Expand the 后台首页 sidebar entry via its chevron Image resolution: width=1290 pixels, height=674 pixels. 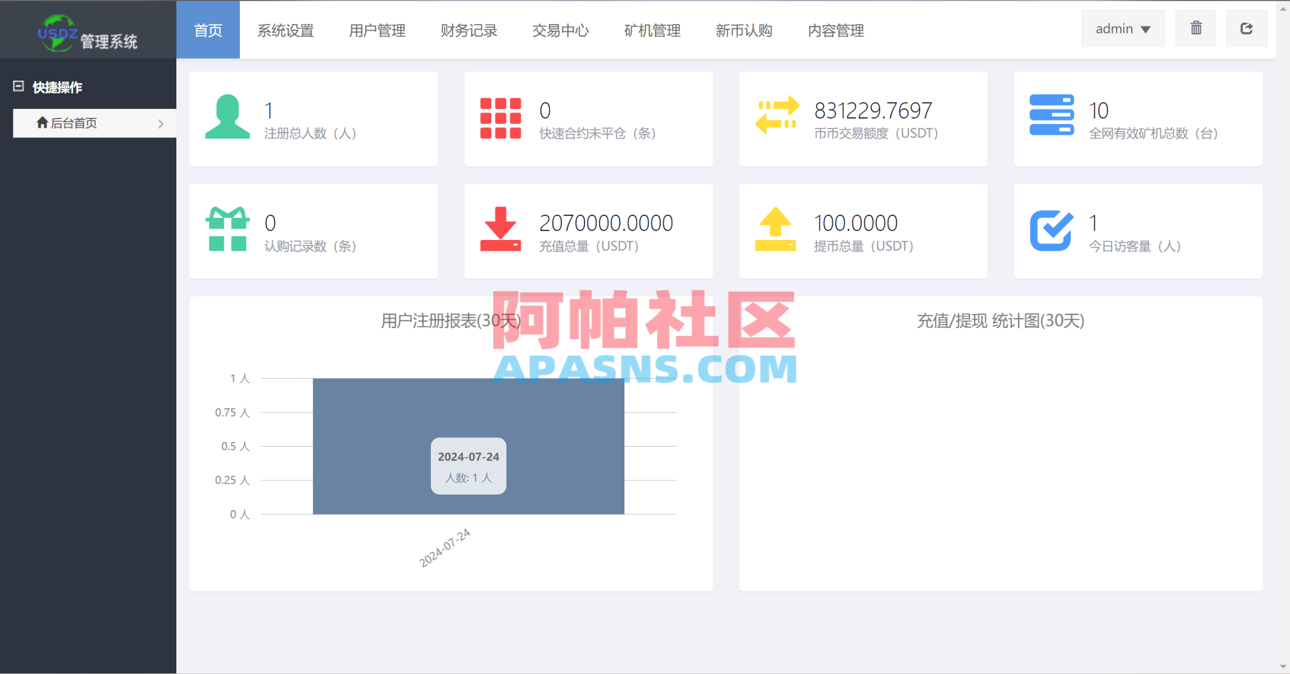tap(162, 123)
